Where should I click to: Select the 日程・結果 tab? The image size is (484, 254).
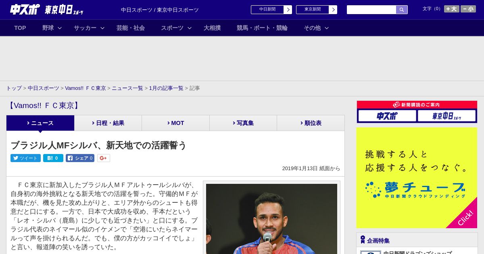coord(108,123)
